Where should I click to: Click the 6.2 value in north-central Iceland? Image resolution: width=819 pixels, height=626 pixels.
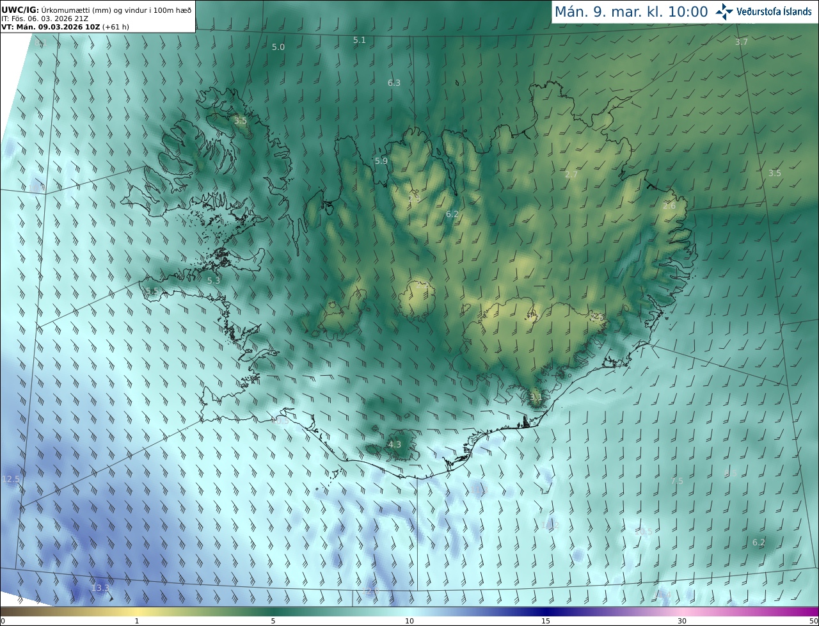tap(452, 214)
